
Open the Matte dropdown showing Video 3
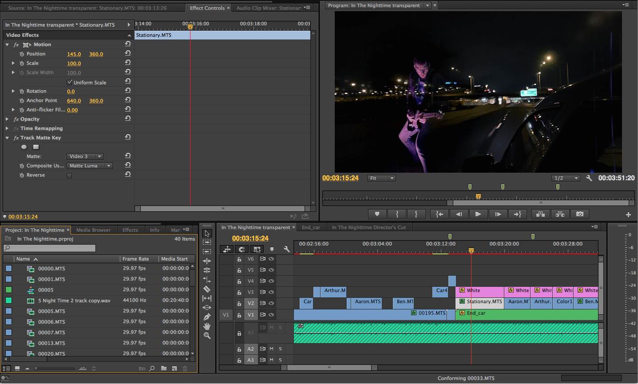tap(85, 156)
